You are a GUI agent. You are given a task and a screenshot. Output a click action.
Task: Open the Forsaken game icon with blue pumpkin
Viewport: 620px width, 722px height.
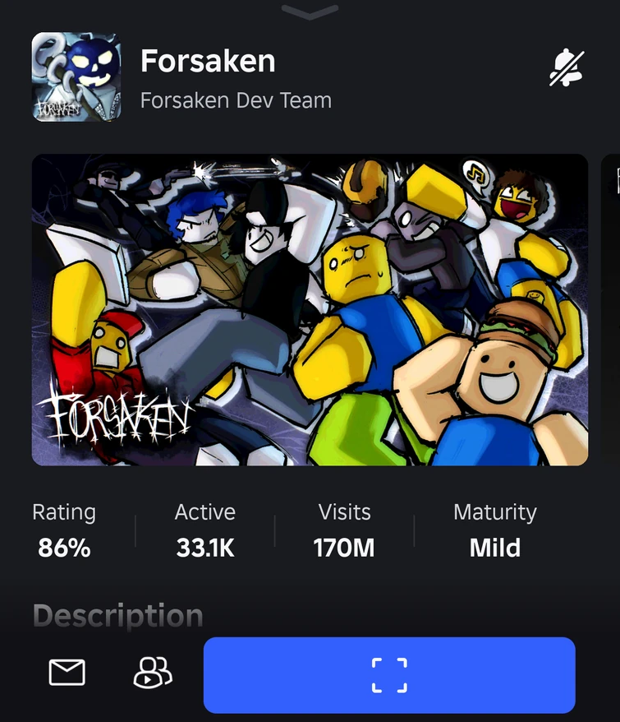coord(76,77)
